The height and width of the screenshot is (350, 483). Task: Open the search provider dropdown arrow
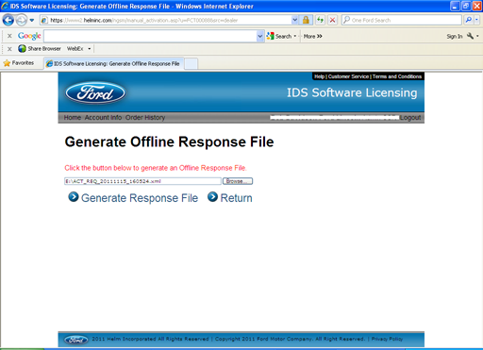(x=476, y=20)
